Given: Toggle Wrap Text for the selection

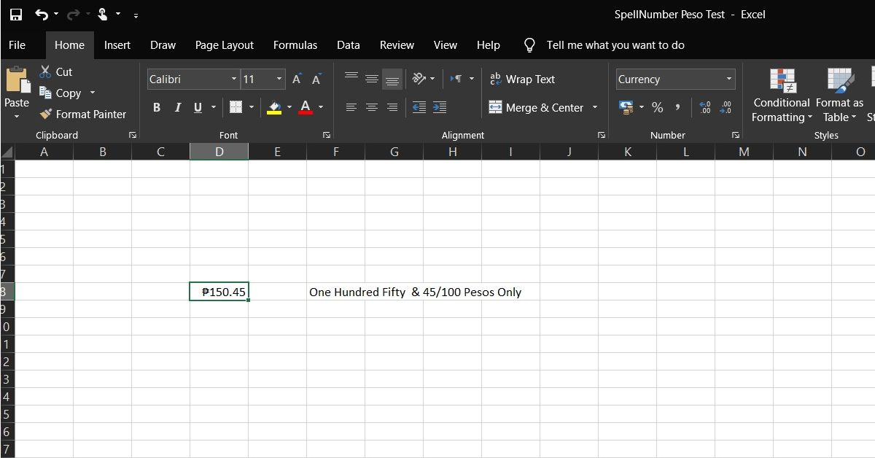Looking at the screenshot, I should 522,79.
